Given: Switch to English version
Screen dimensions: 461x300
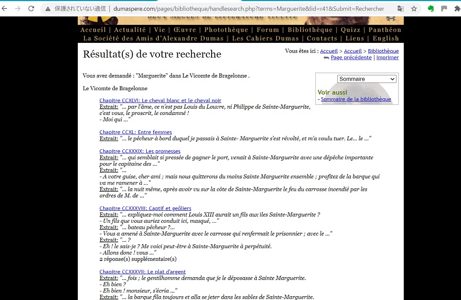Looking at the screenshot, I should point(386,39).
